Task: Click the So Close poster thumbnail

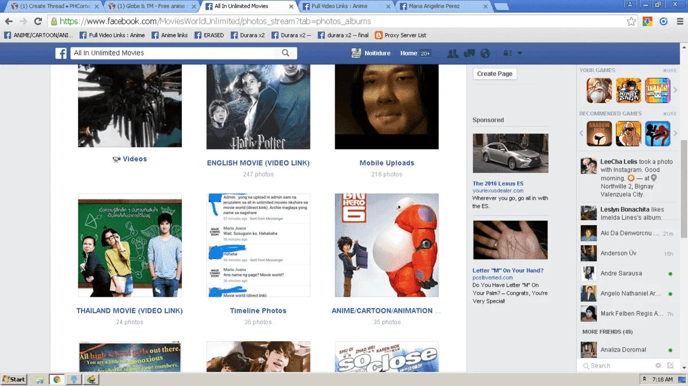Action: click(387, 357)
